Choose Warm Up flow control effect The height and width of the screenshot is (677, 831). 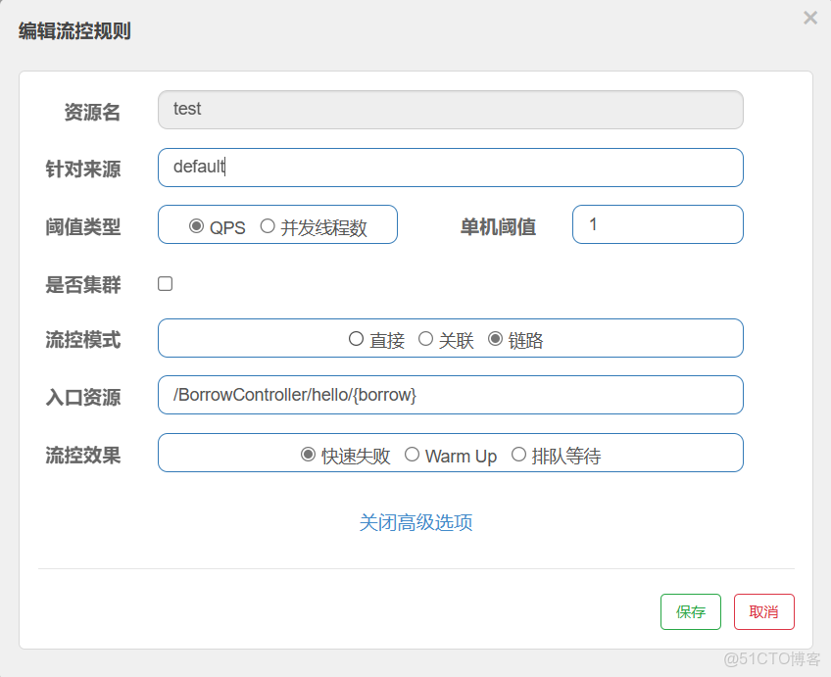click(x=412, y=454)
